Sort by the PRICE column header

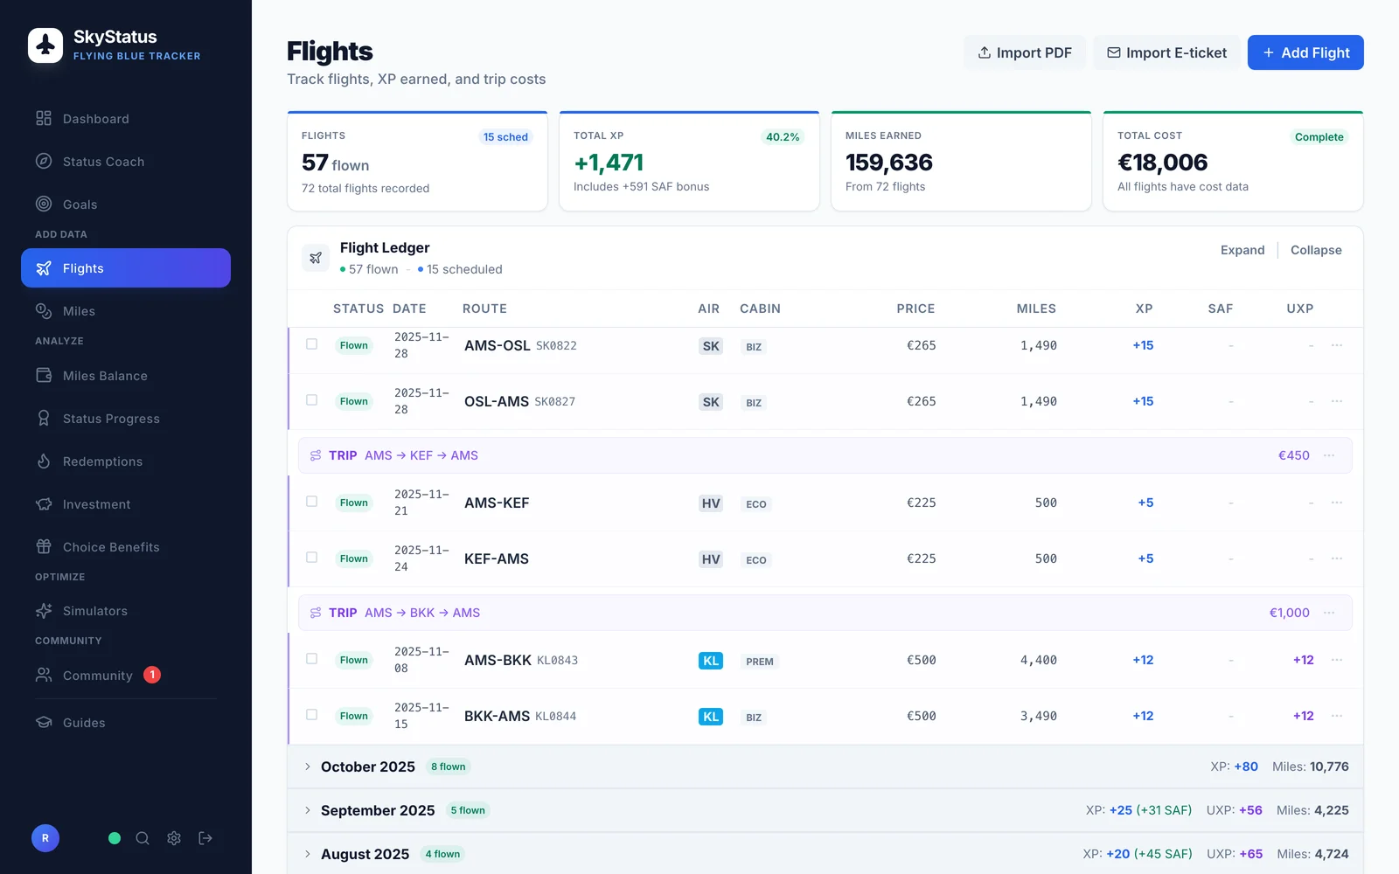tap(915, 309)
